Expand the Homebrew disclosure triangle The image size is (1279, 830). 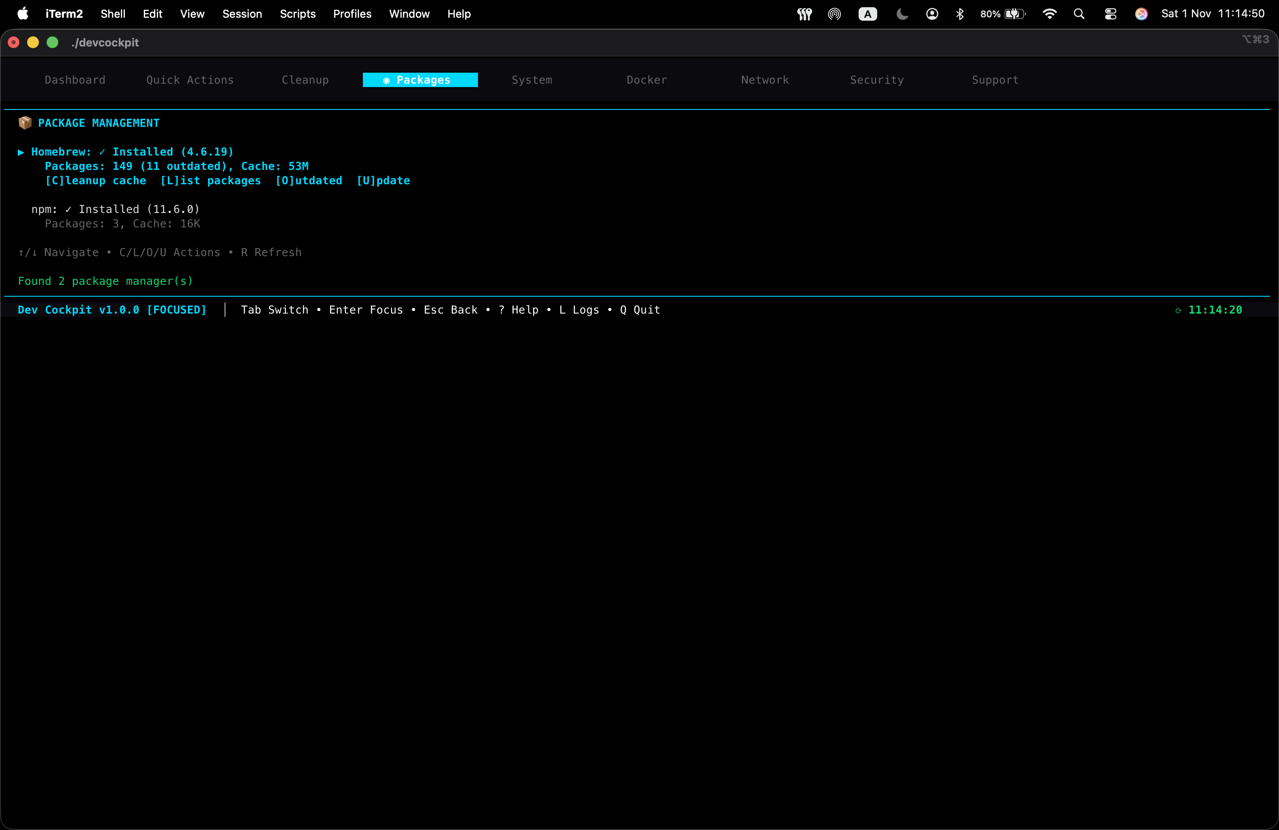point(21,152)
